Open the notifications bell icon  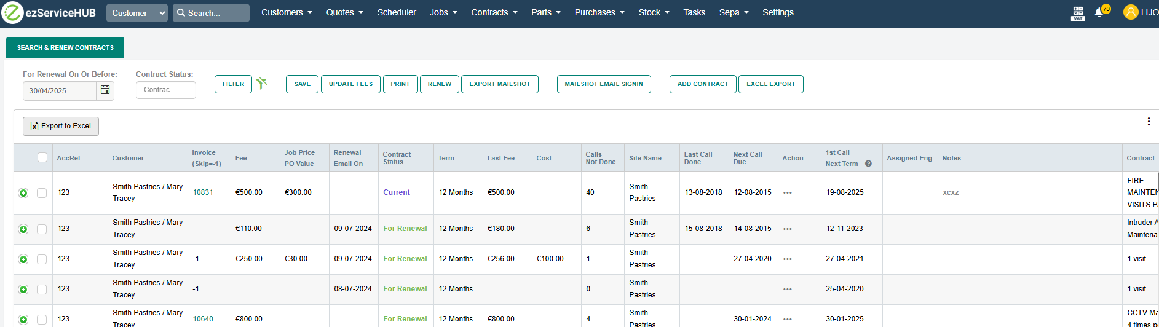tap(1099, 12)
